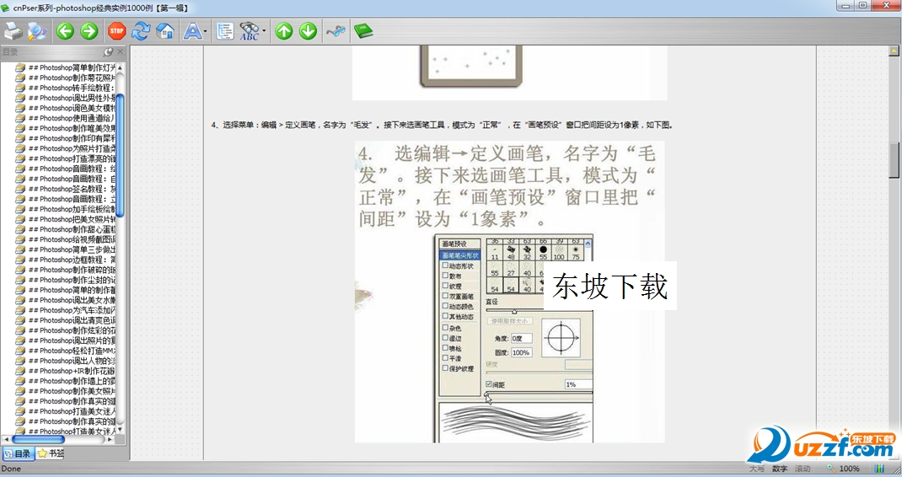Open topic 'Photoshop调色美女模特'
Screen dimensions: 902x477
pos(72,108)
